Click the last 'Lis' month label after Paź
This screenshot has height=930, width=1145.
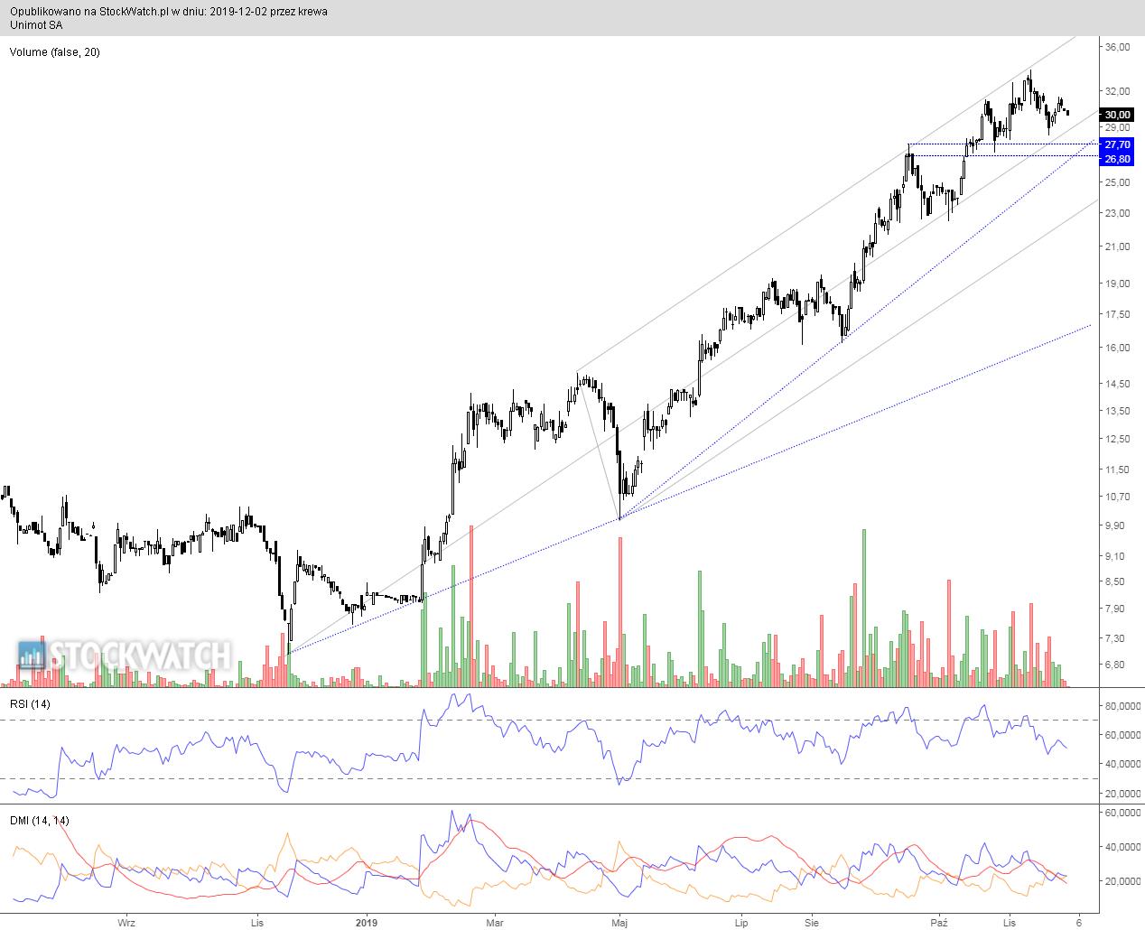(x=1010, y=923)
